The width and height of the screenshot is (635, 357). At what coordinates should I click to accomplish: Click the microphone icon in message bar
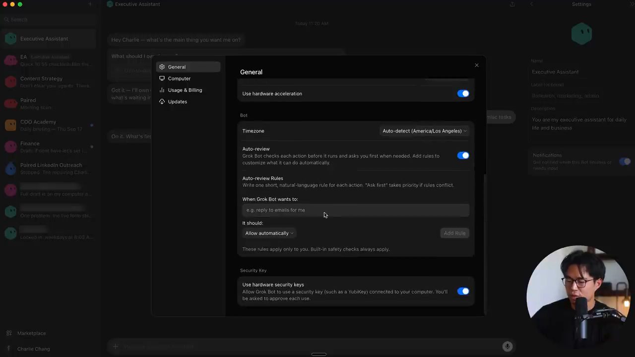tap(507, 347)
